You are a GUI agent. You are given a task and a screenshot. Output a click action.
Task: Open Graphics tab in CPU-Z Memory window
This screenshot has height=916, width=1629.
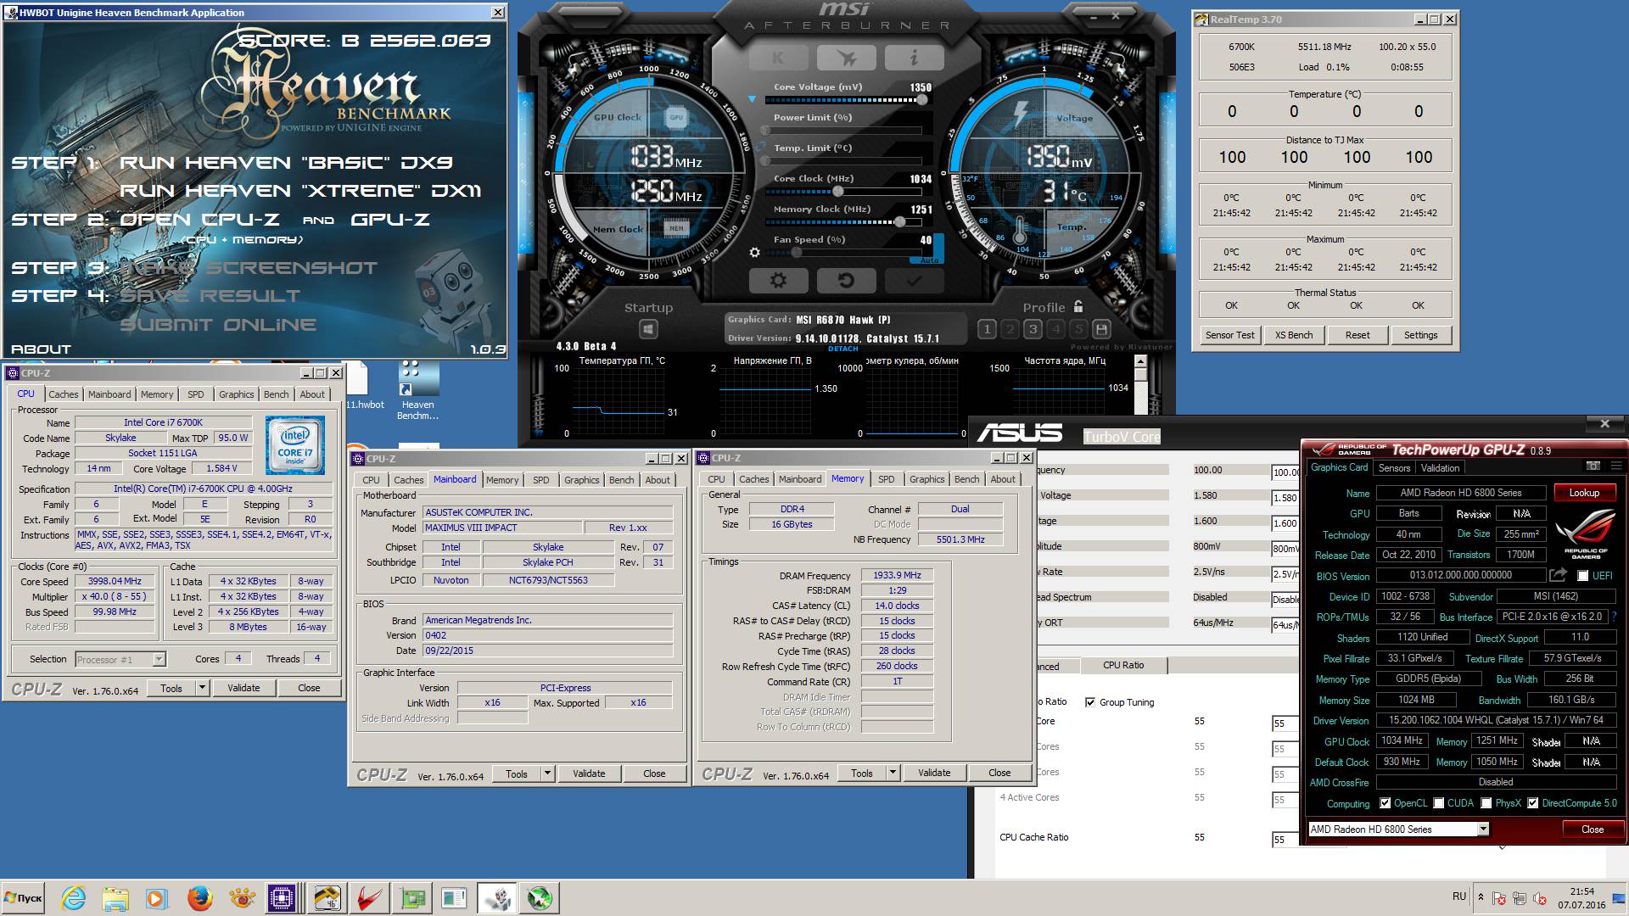pos(926,479)
